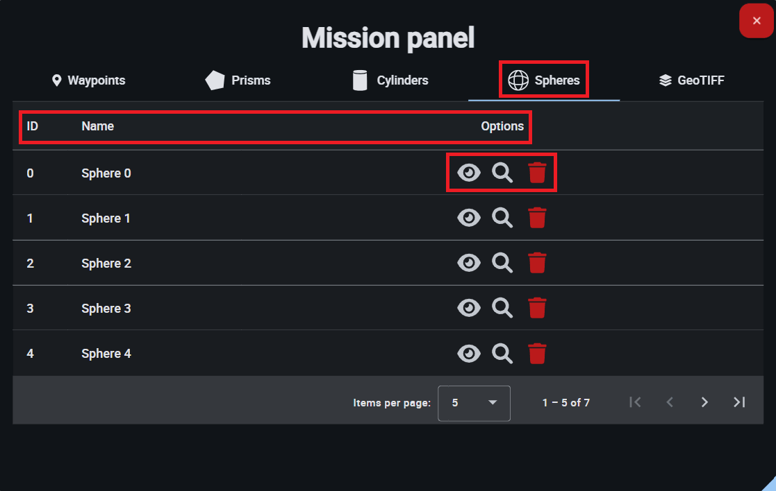Click magnifier icon for Sphere 1
The height and width of the screenshot is (491, 776).
click(502, 218)
